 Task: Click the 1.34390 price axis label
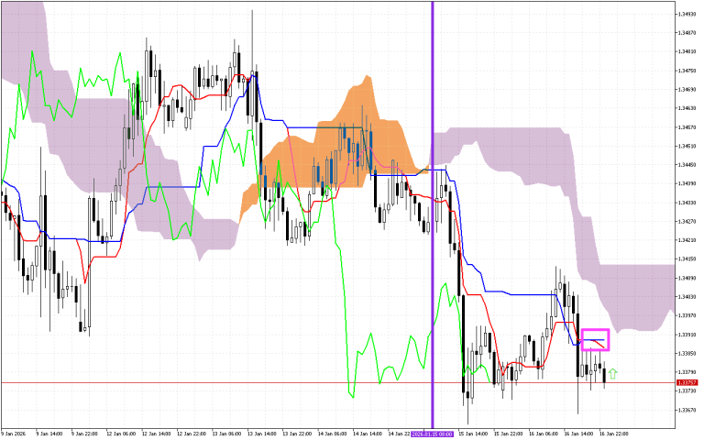(x=687, y=184)
